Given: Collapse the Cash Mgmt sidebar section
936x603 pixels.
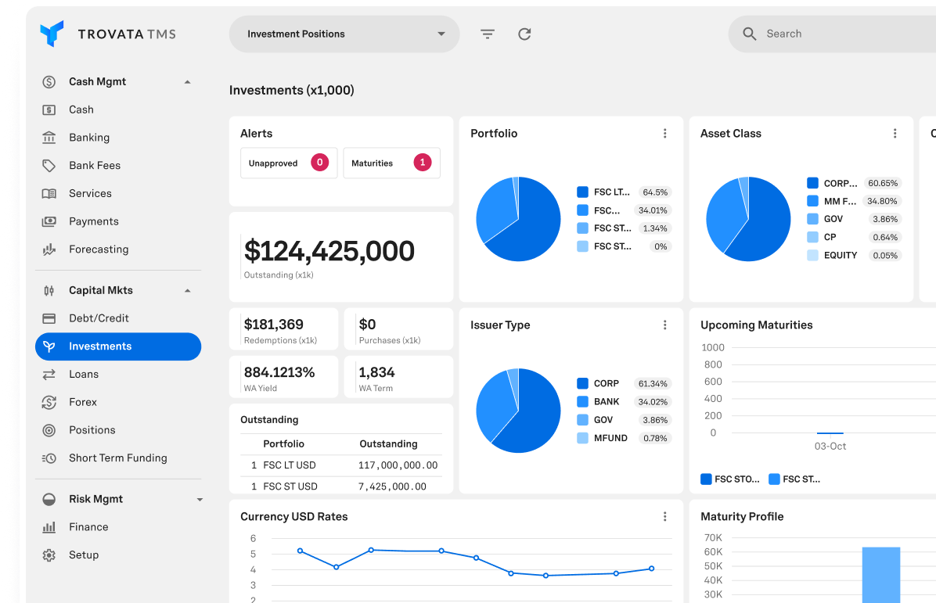Looking at the screenshot, I should 187,82.
